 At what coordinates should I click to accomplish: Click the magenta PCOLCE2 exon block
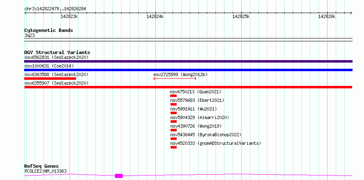[119, 176]
